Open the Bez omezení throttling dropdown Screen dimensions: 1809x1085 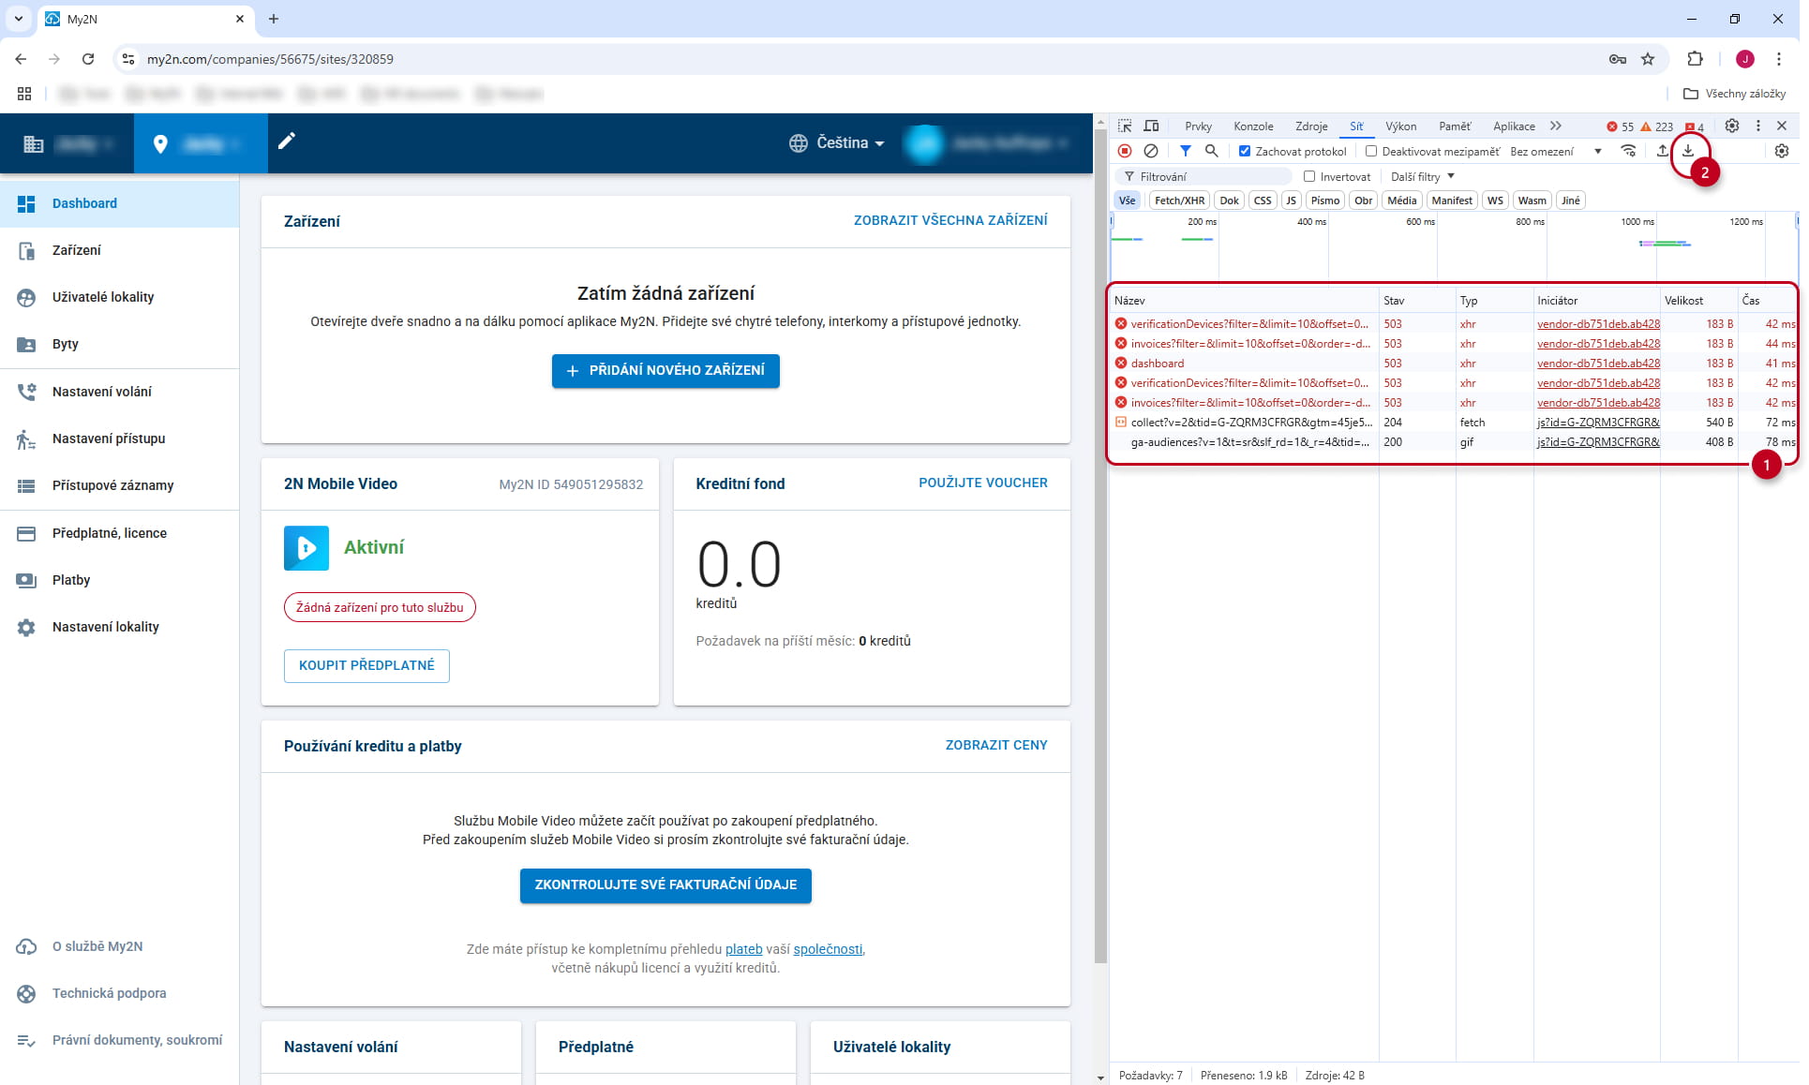coord(1555,151)
